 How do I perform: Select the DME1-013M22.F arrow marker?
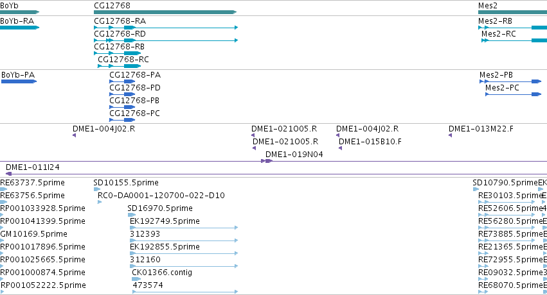coord(451,135)
